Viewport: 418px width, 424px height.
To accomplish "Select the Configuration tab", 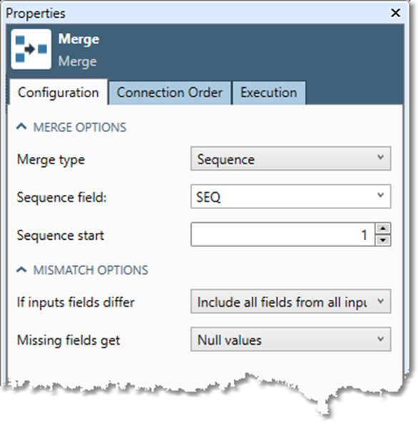I will [58, 93].
